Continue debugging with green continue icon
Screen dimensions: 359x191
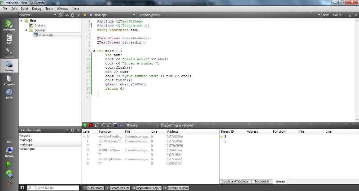tap(85, 125)
